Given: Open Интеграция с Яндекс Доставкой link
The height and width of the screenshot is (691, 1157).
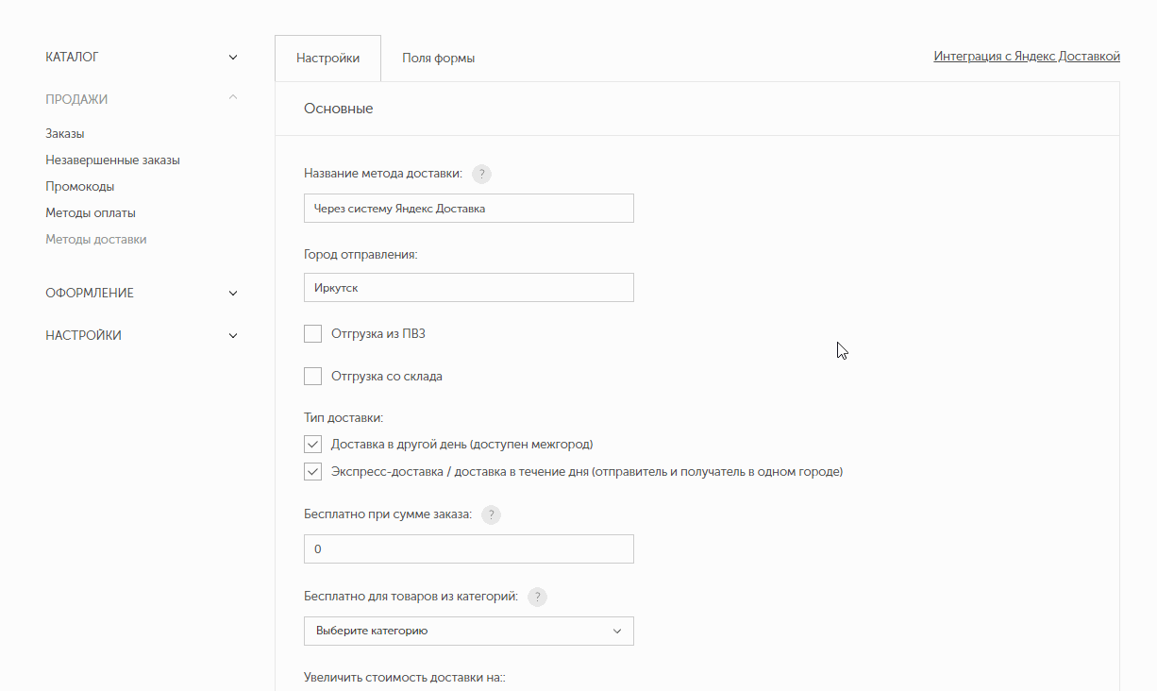Looking at the screenshot, I should click(1026, 57).
